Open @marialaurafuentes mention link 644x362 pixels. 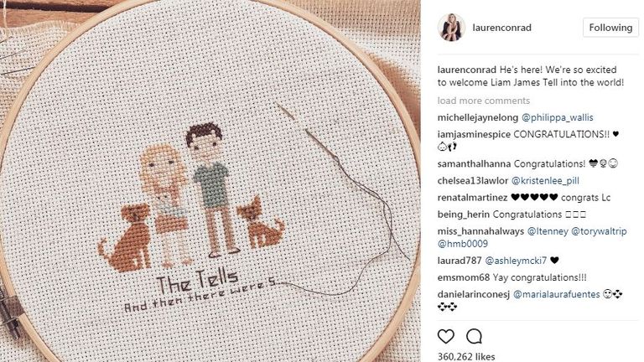(x=557, y=294)
